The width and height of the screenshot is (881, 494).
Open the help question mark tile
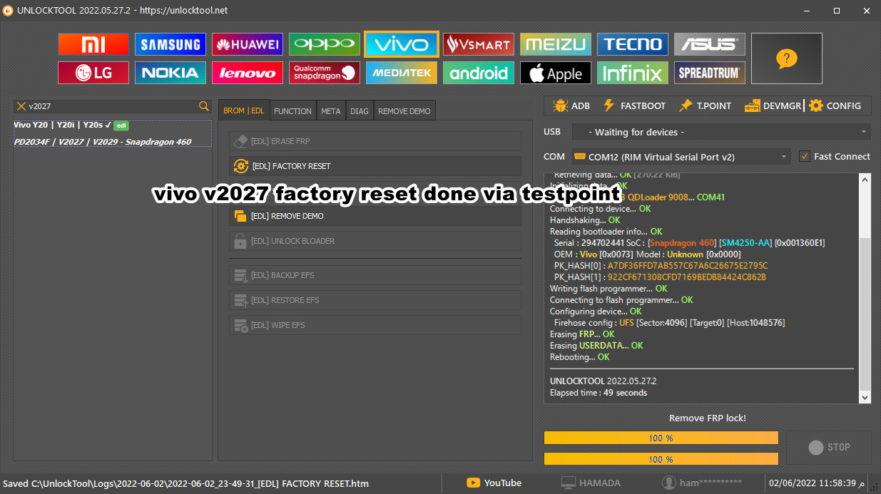coord(787,58)
